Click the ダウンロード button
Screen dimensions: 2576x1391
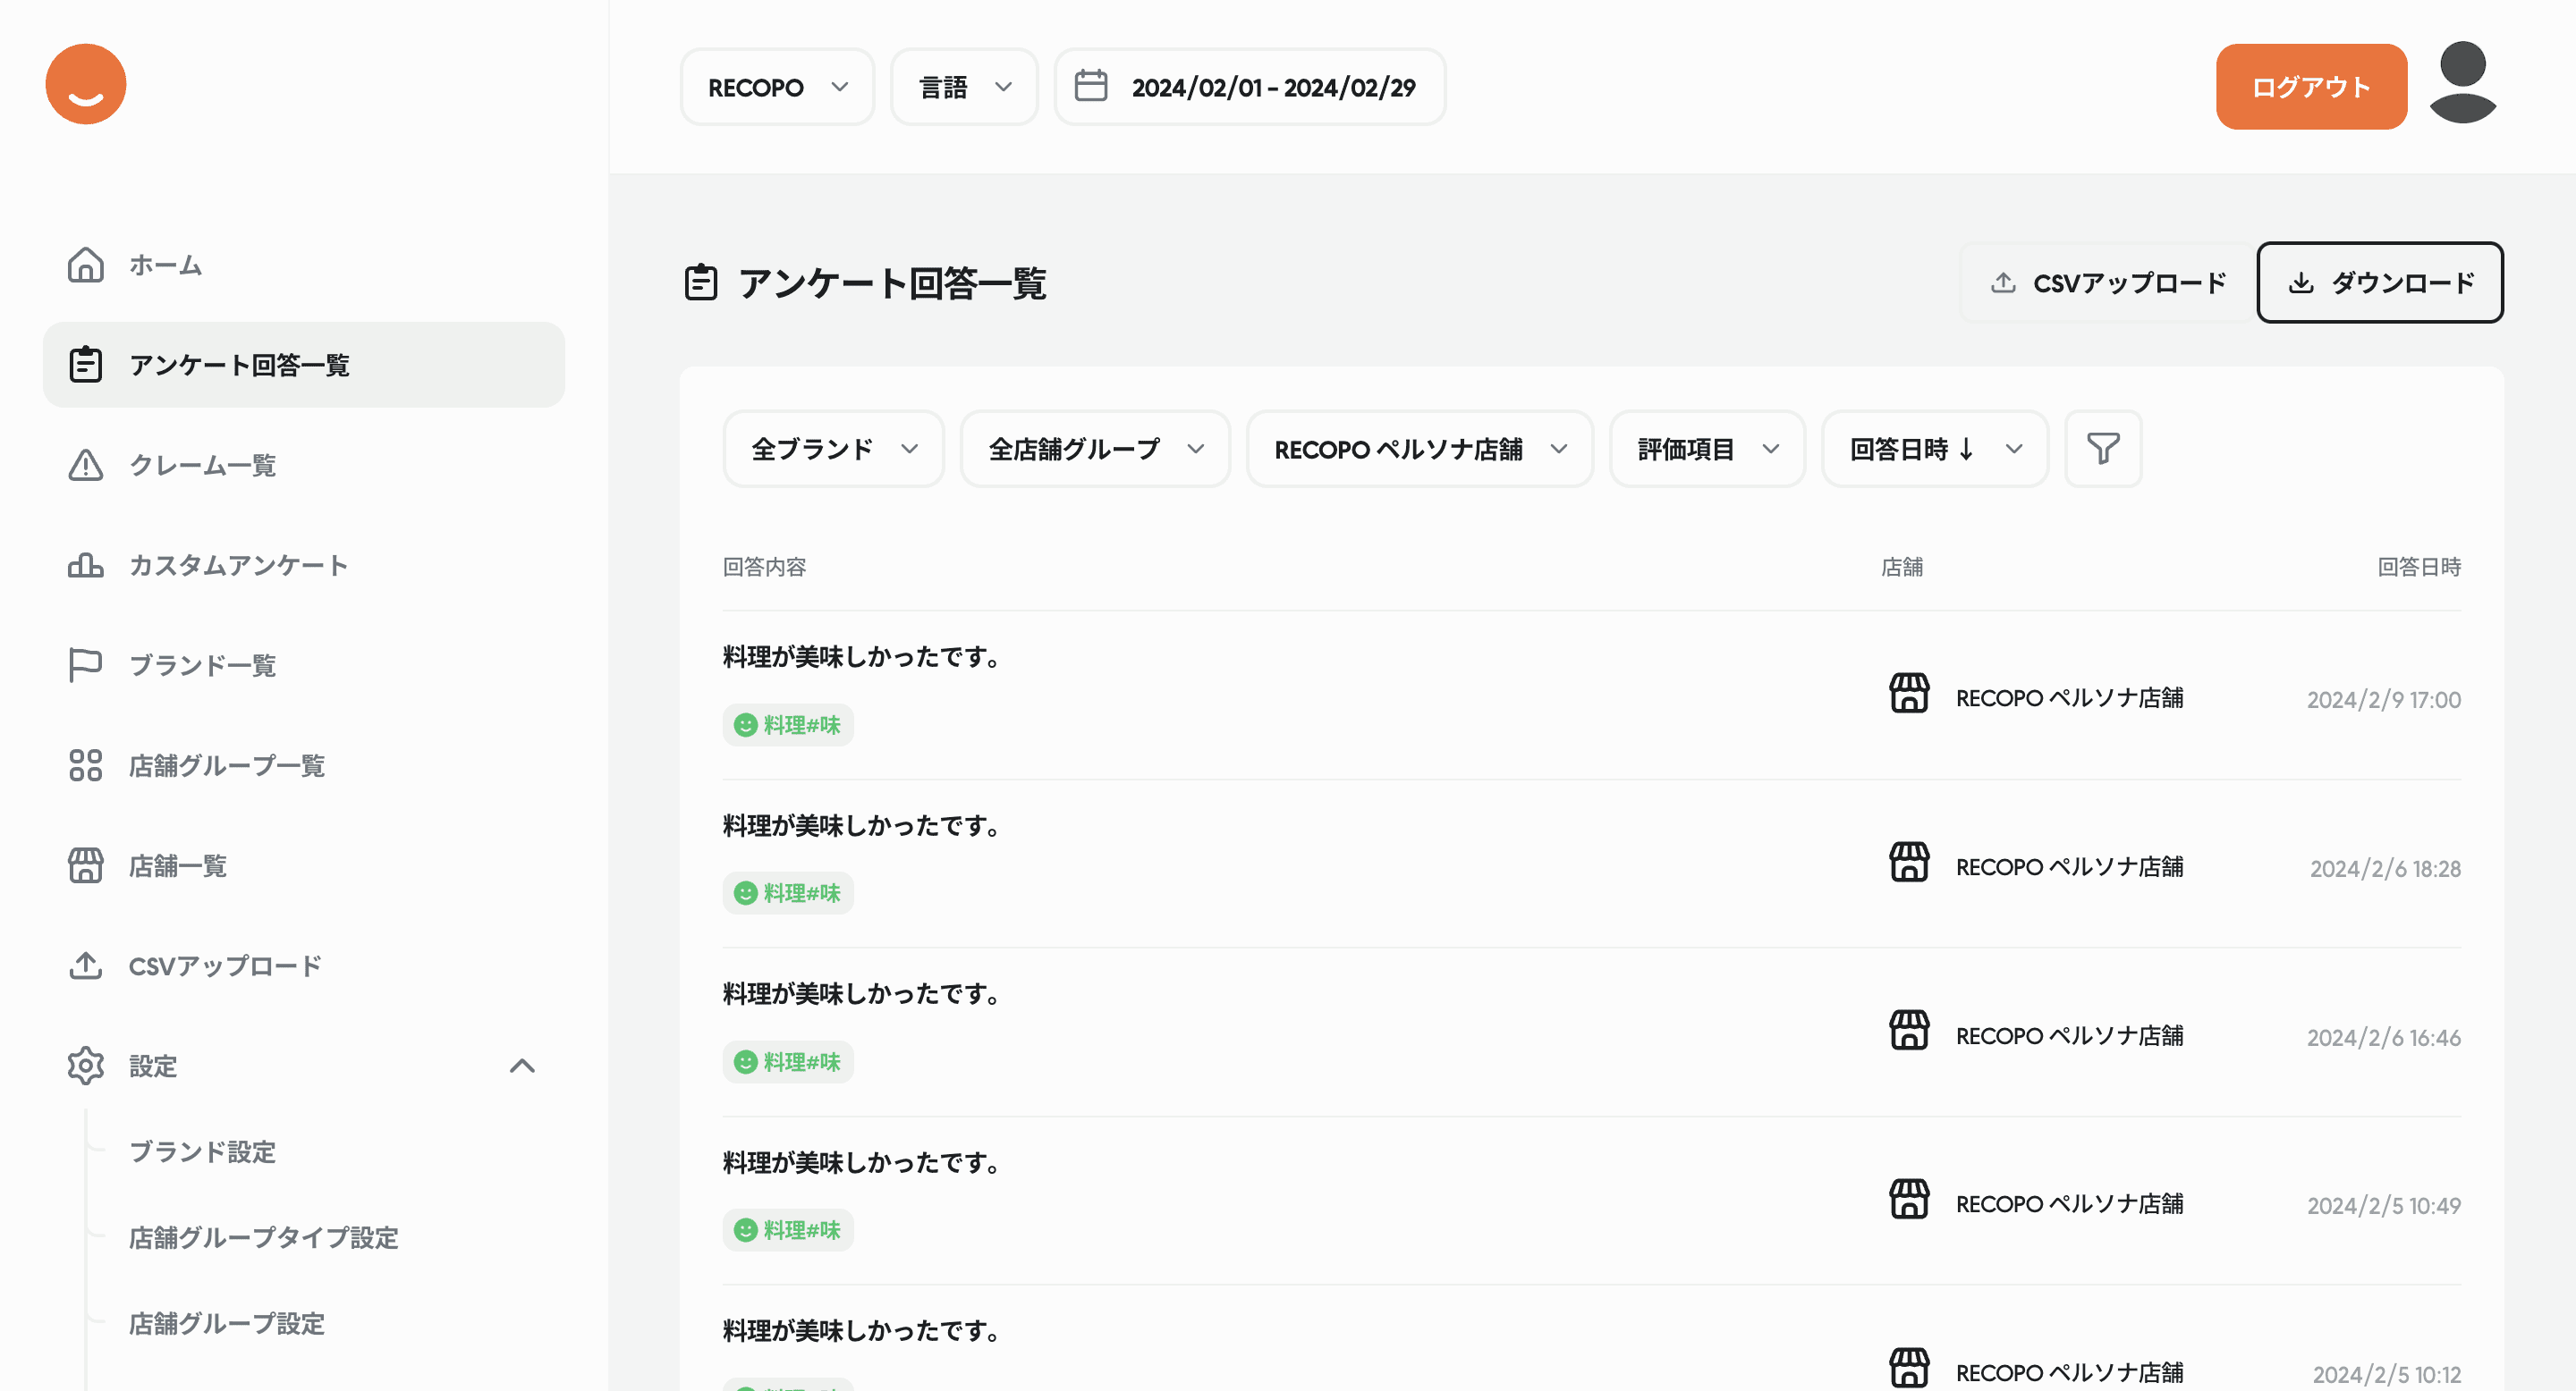(x=2379, y=282)
